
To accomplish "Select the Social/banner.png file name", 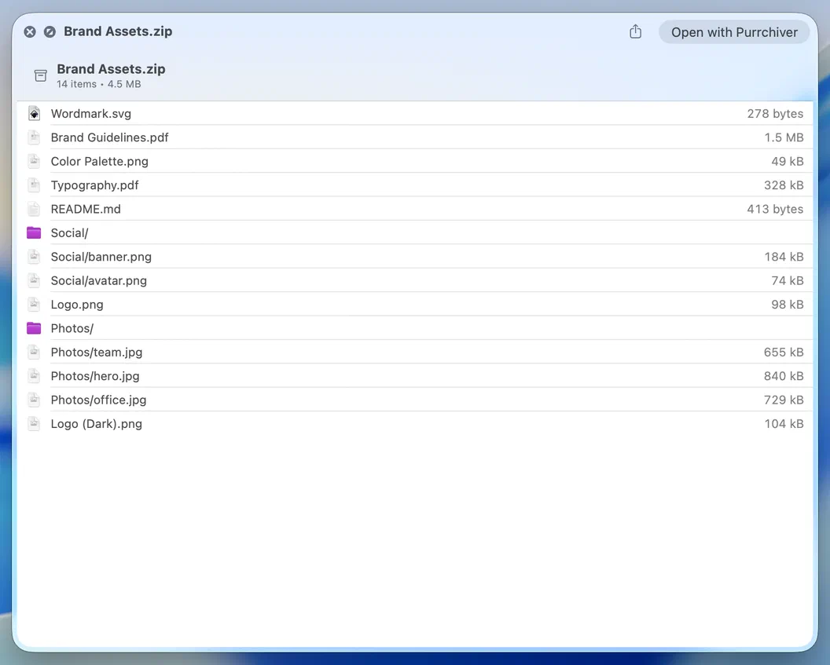I will click(101, 257).
